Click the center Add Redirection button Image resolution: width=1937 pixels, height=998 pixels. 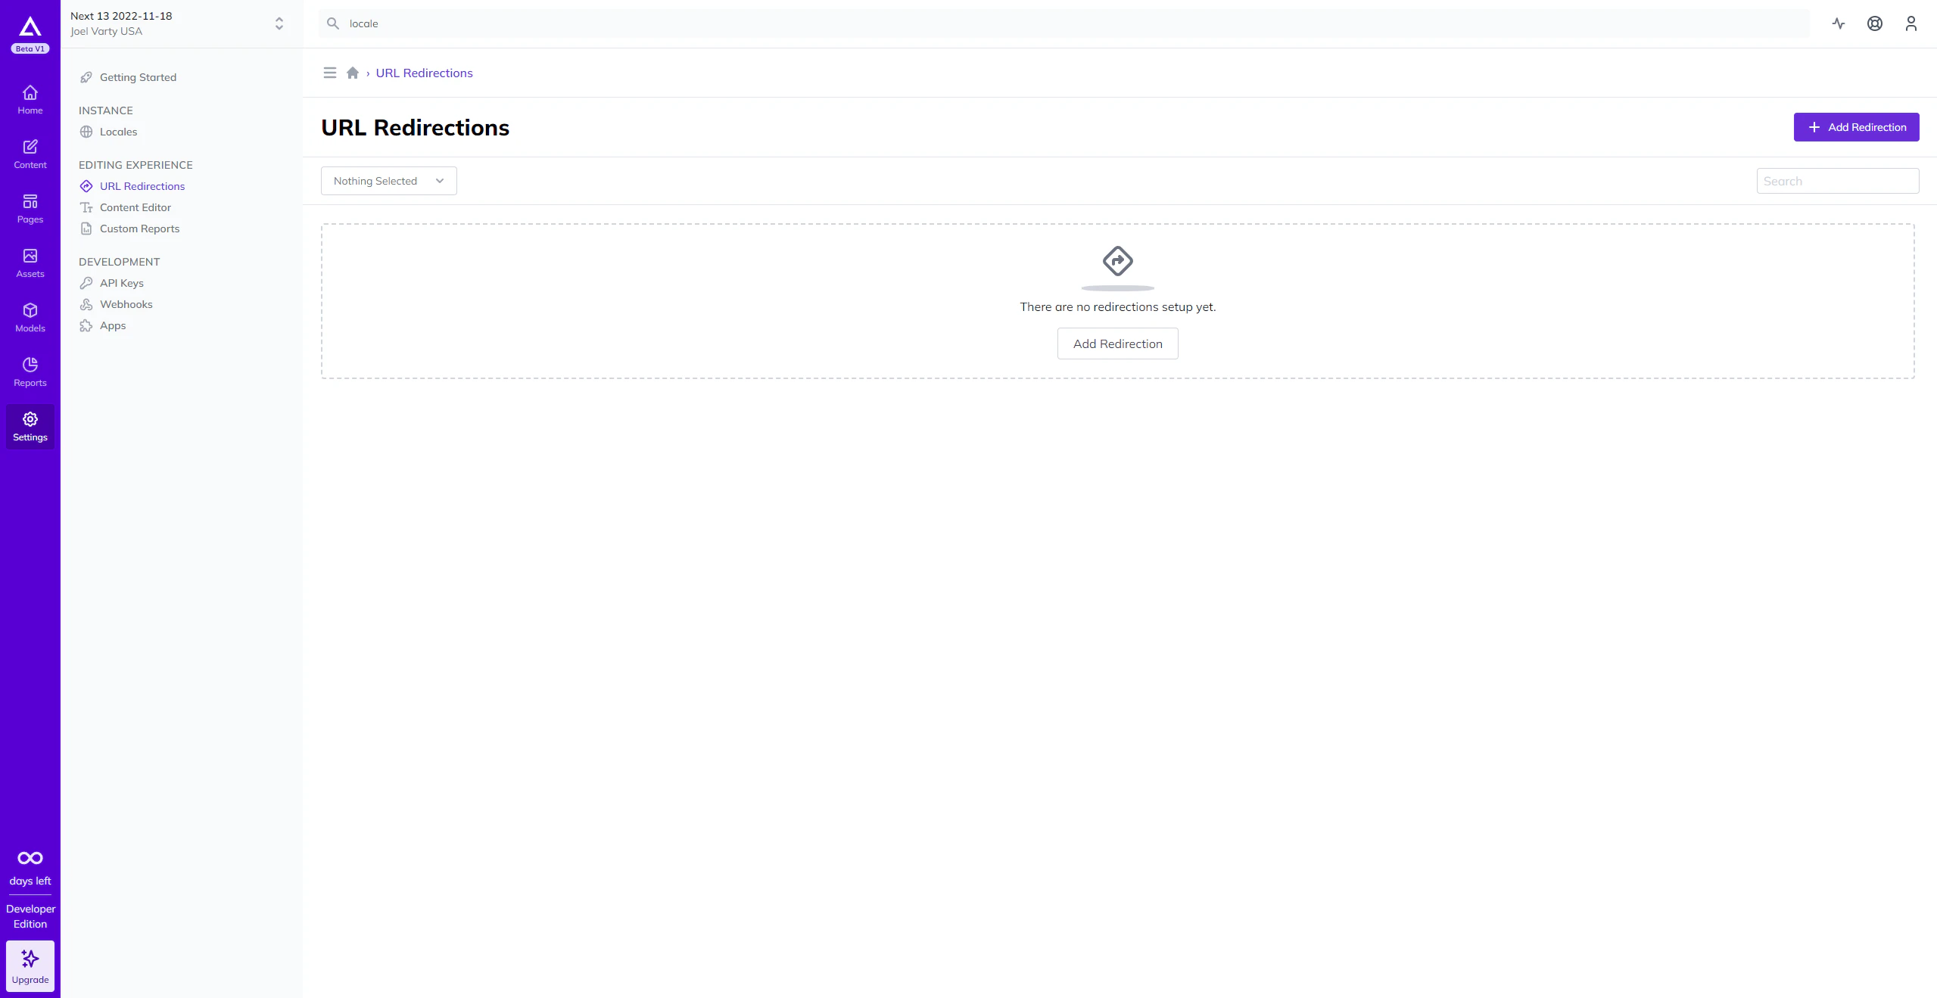click(x=1117, y=343)
